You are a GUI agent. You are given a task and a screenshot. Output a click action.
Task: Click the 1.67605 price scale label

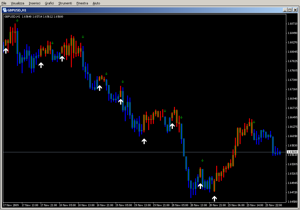293,71
